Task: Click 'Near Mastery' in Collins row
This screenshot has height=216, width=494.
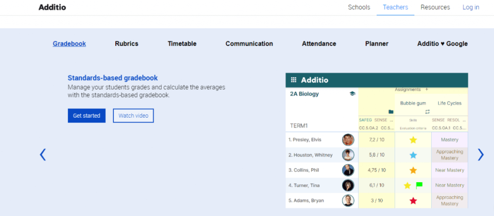Action: [450, 170]
